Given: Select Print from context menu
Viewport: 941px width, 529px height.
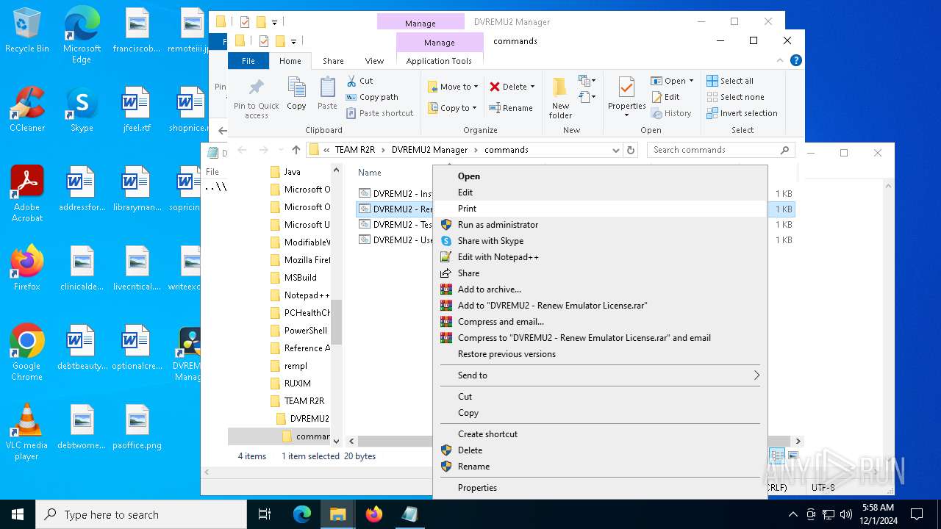Looking at the screenshot, I should pyautogui.click(x=600, y=209).
